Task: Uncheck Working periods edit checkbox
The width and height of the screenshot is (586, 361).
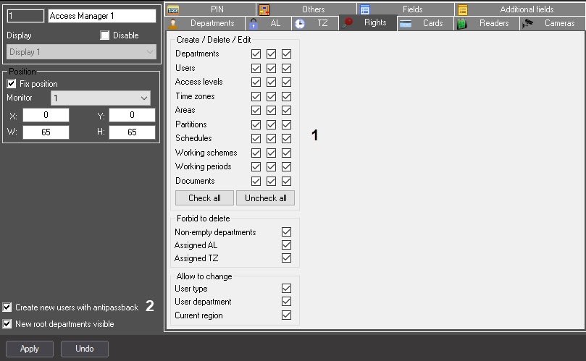Action: [x=287, y=167]
